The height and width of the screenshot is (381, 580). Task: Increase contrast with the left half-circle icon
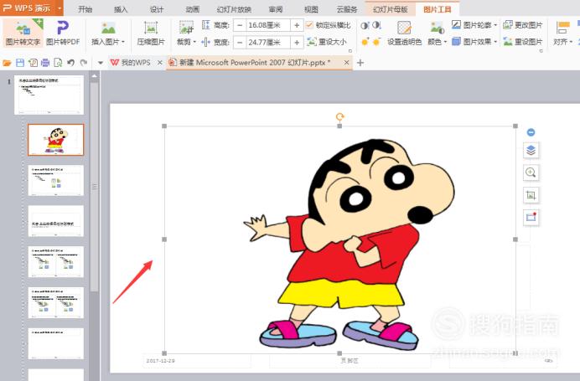(x=365, y=25)
